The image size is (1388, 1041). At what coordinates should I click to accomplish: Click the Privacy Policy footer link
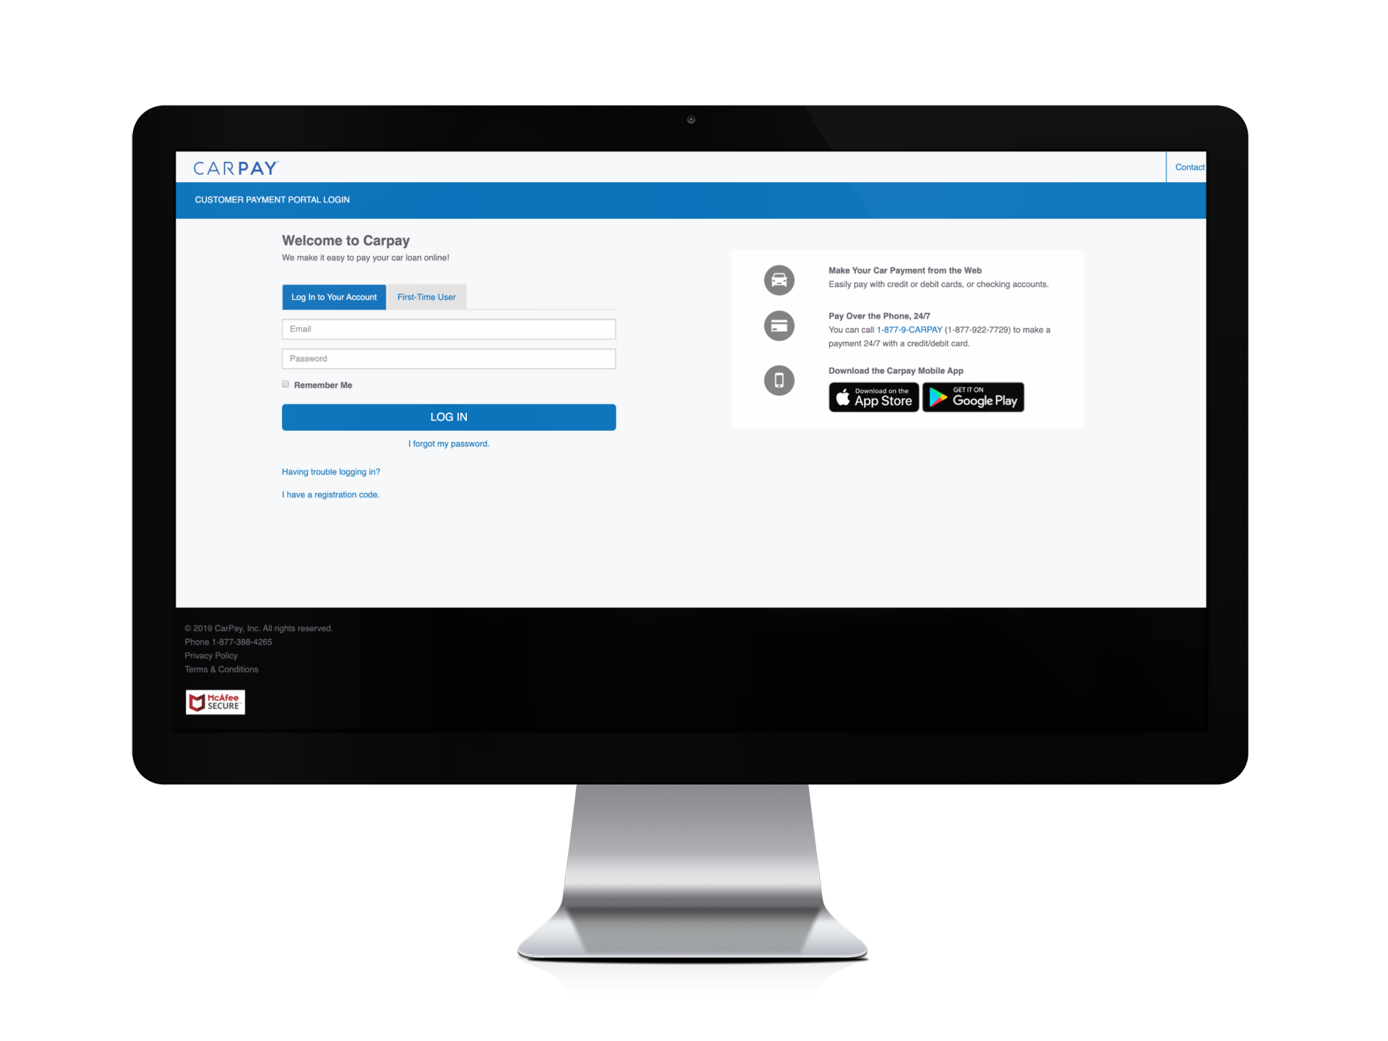pyautogui.click(x=210, y=656)
